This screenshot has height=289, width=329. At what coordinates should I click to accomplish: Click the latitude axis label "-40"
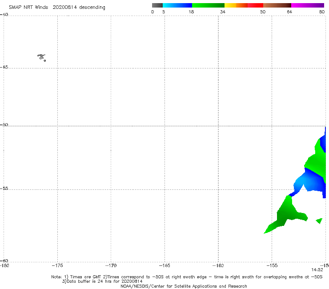pyautogui.click(x=4, y=15)
